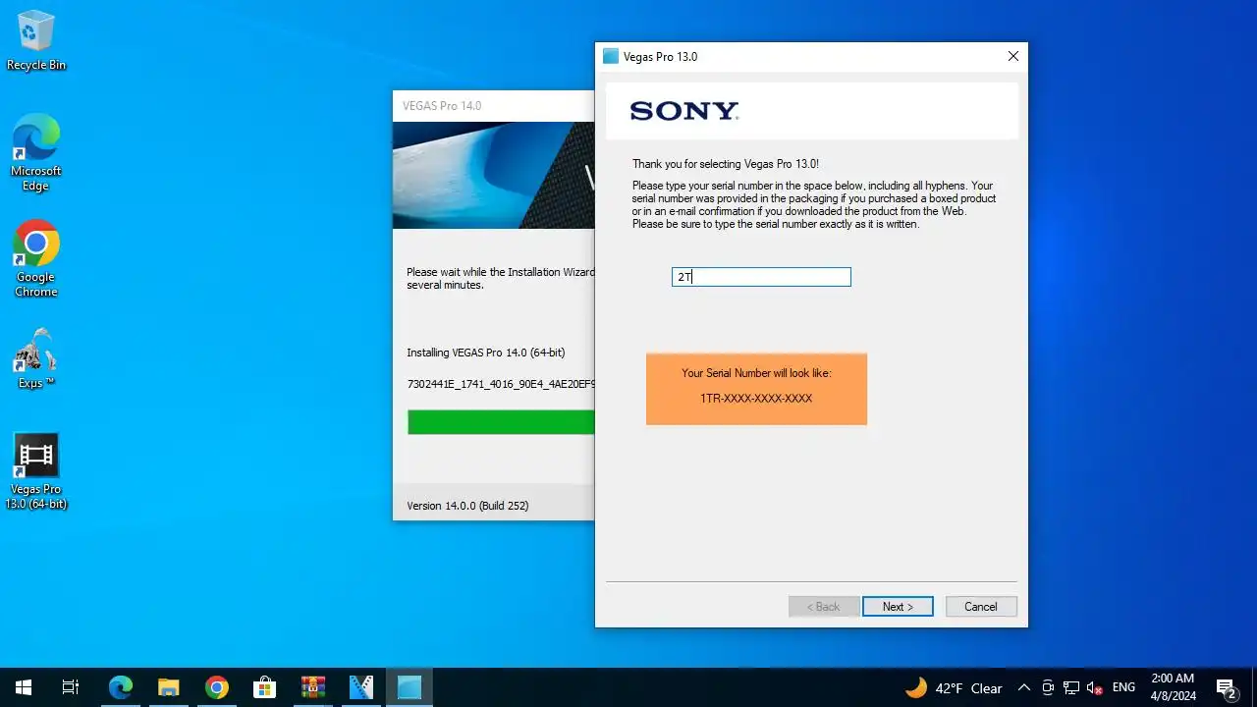Open the notification center icon
1257x707 pixels.
point(1226,688)
